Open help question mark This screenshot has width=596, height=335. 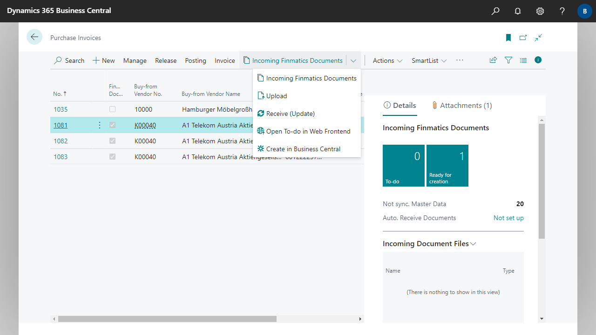pos(562,11)
